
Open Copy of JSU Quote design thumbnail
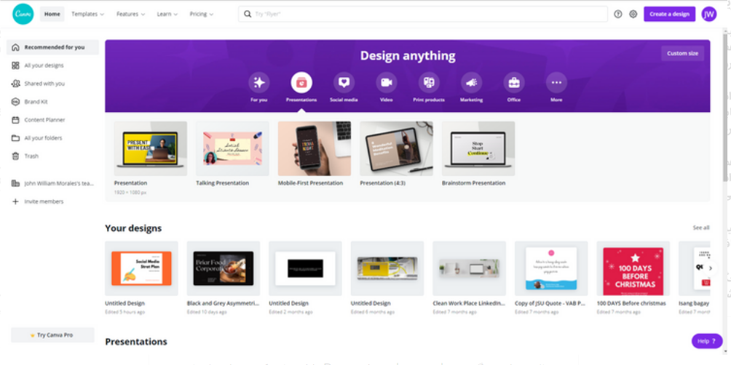[551, 268]
